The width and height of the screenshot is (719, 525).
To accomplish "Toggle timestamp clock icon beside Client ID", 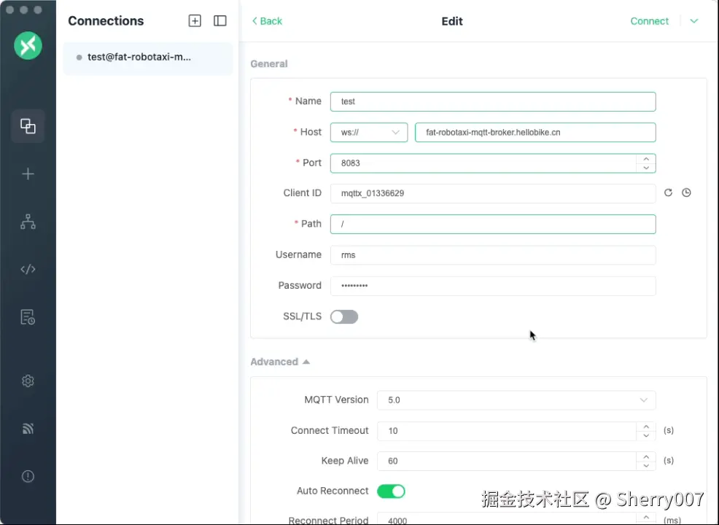I will pos(686,192).
